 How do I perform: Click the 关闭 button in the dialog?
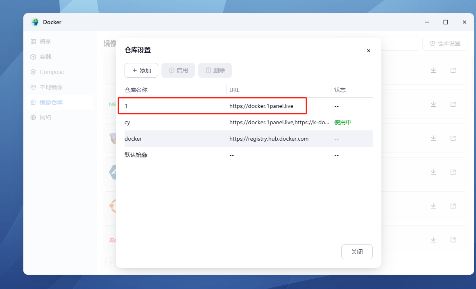[x=357, y=252]
